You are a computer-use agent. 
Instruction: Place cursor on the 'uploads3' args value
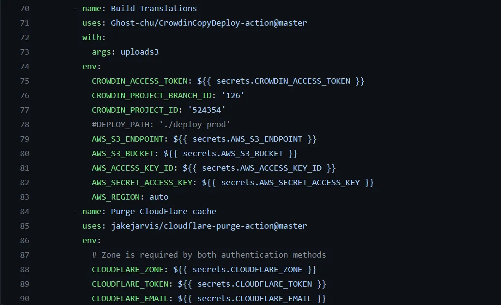[x=139, y=52]
